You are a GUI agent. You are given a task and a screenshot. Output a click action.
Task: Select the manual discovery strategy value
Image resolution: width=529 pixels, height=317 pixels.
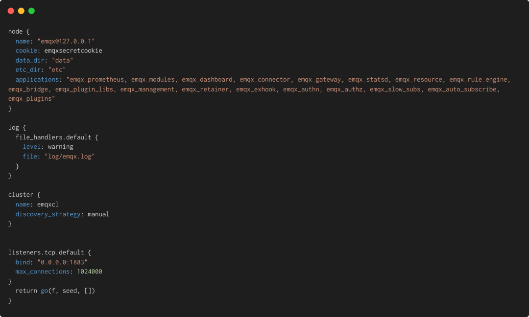coord(98,214)
